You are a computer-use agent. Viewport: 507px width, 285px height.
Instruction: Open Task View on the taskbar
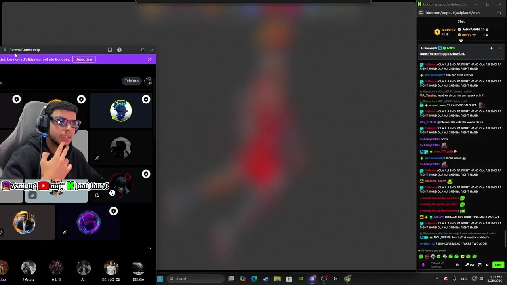tap(231, 279)
